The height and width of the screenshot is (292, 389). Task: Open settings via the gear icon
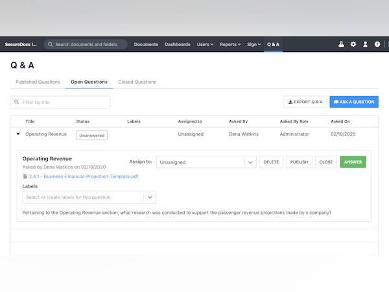click(x=353, y=44)
